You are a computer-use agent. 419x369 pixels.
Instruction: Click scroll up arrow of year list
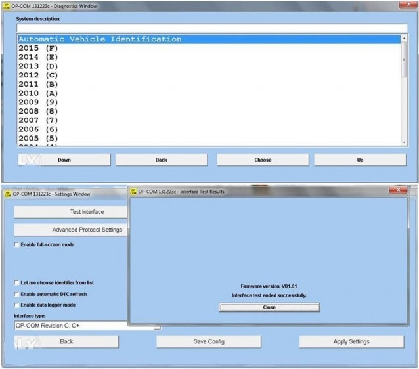coord(404,39)
